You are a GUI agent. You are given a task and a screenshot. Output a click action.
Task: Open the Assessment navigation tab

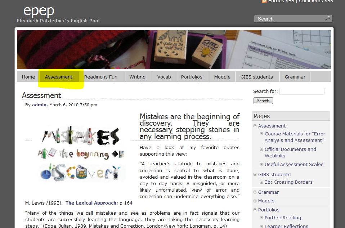(x=59, y=77)
